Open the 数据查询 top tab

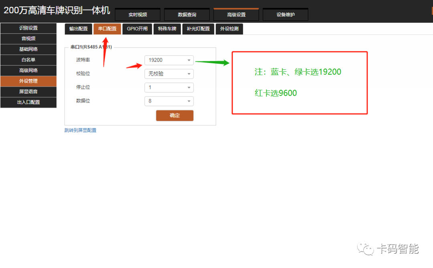(x=187, y=15)
